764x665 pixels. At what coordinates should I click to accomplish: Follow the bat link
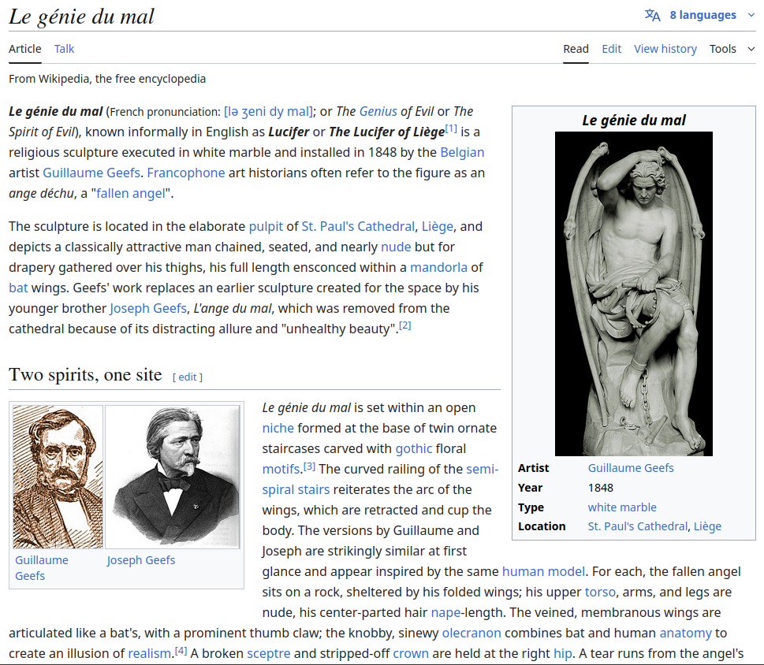(x=18, y=288)
